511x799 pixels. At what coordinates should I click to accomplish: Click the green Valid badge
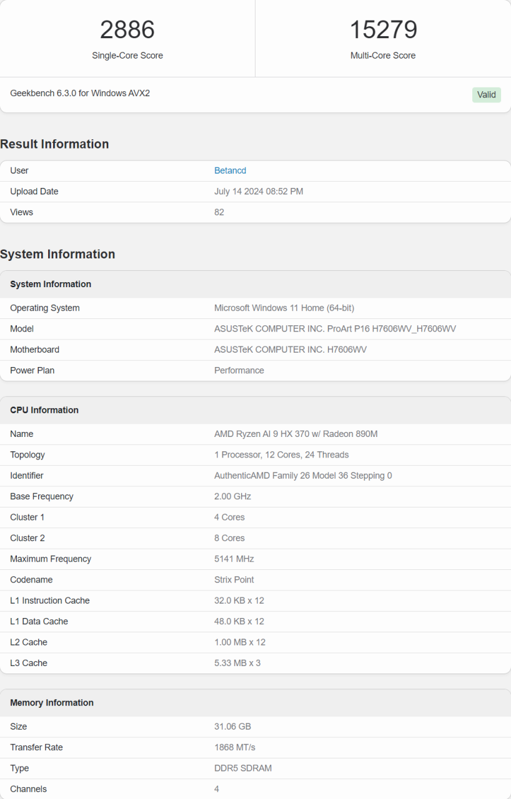click(x=486, y=95)
